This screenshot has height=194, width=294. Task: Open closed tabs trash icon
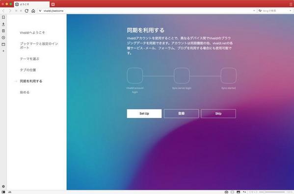point(291,4)
